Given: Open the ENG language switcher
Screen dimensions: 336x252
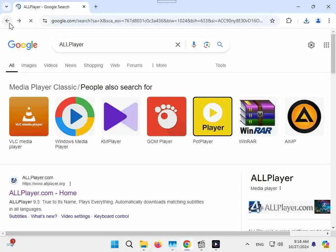Looking at the screenshot, I should click(x=260, y=244).
